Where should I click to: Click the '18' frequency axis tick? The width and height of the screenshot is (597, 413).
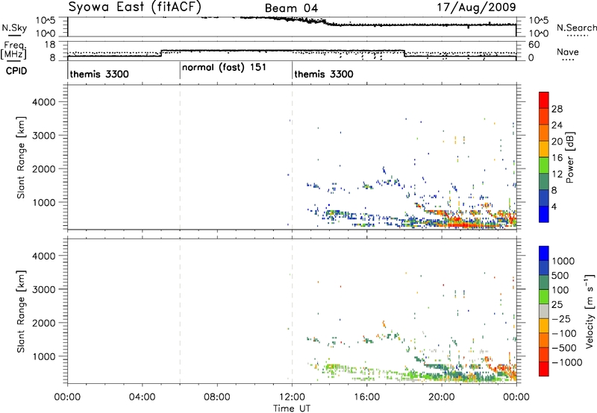pyautogui.click(x=50, y=45)
